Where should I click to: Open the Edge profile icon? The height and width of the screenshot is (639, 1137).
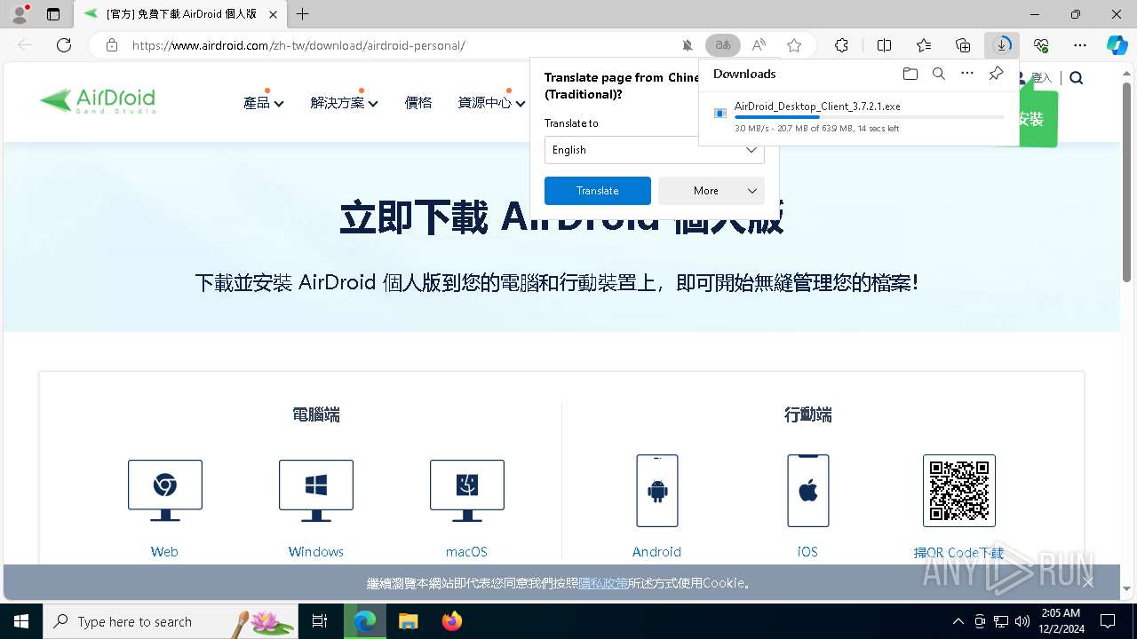[20, 14]
